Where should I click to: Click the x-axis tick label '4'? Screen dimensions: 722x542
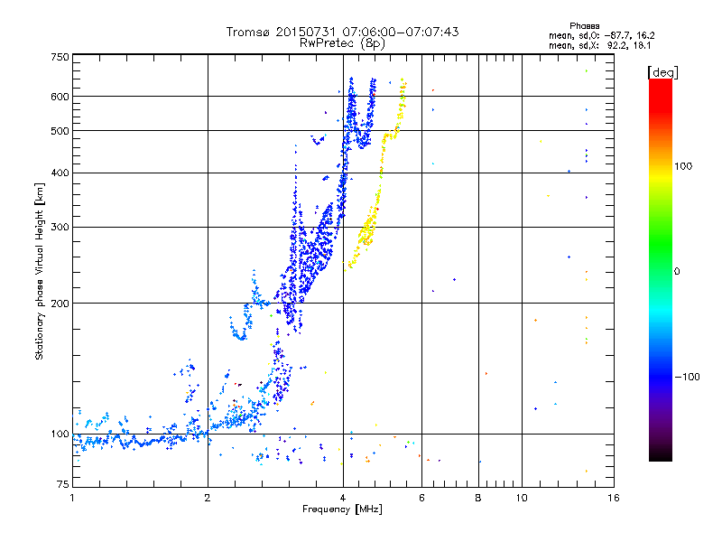(x=343, y=498)
